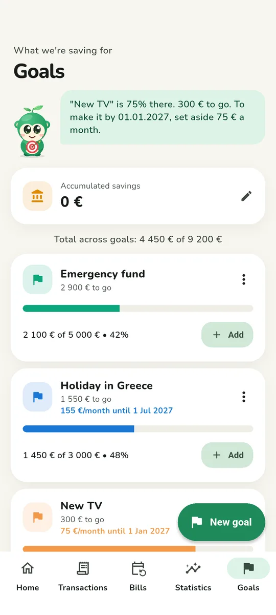This screenshot has height=615, width=276.
Task: Open the 155 €/month until 1 Jul 2027 link
Action: (117, 411)
